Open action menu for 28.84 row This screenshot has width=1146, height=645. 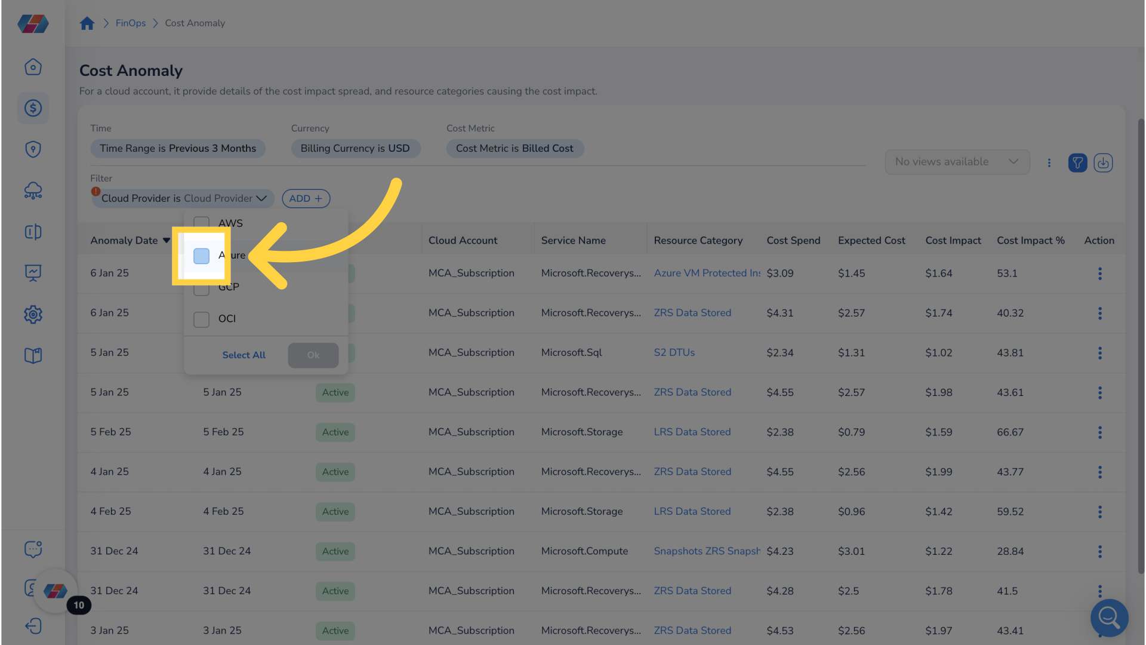click(1099, 551)
